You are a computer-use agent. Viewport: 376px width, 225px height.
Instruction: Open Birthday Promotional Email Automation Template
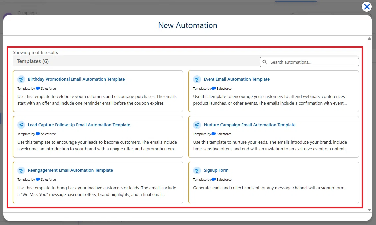[x=76, y=79]
